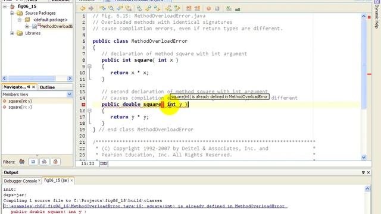381x214 pixels.
Task: Click the red error status square above scrollbar
Action: click(369, 17)
